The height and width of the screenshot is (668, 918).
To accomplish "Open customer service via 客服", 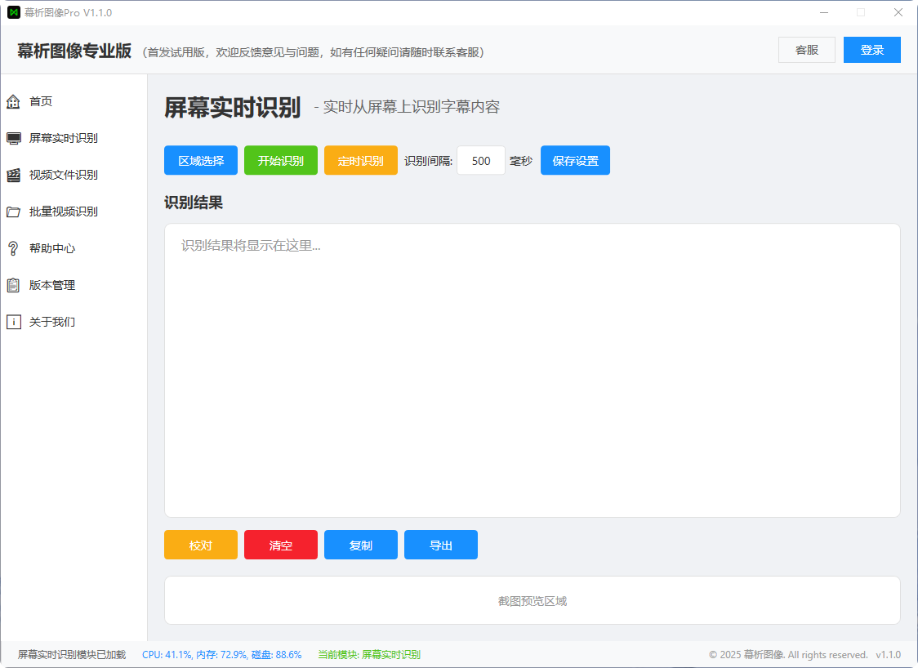I will point(806,50).
